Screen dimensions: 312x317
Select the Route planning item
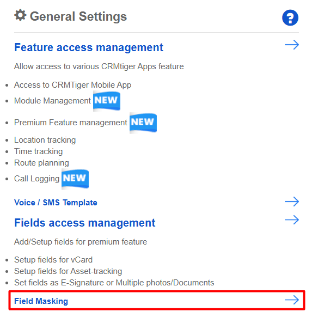click(41, 163)
